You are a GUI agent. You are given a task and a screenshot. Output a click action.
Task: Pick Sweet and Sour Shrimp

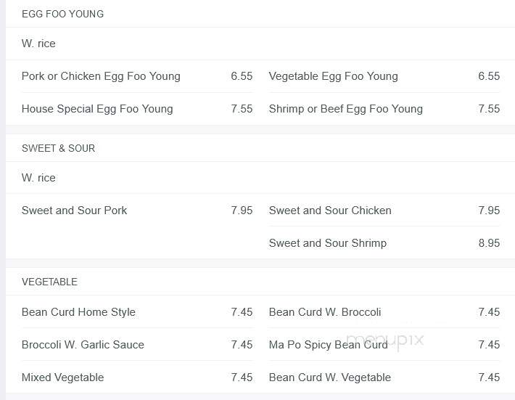[328, 243]
